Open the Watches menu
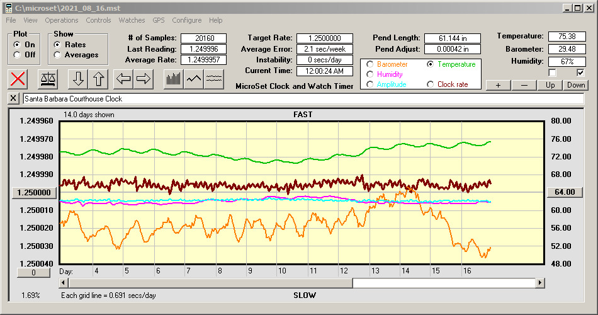Screen dimensions: 598x315 tap(132, 20)
